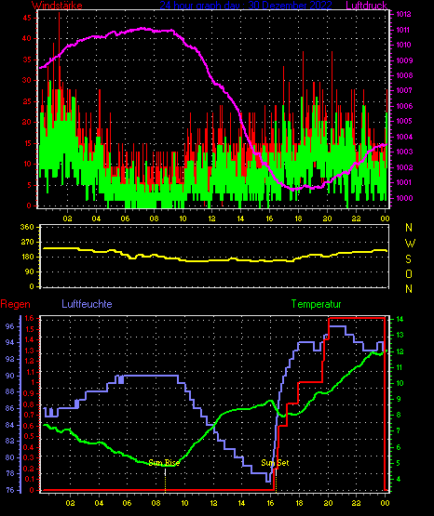The width and height of the screenshot is (434, 516).
Task: Click humidity axis value 96
Action: (10, 326)
